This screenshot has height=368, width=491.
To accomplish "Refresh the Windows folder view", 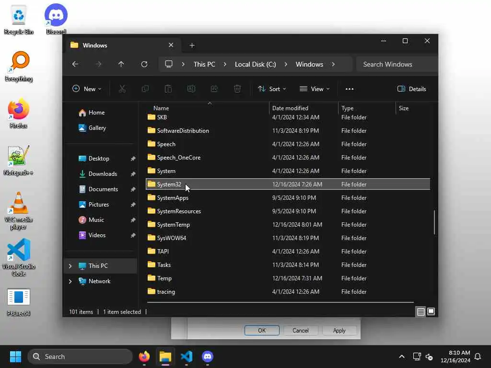I will point(144,64).
